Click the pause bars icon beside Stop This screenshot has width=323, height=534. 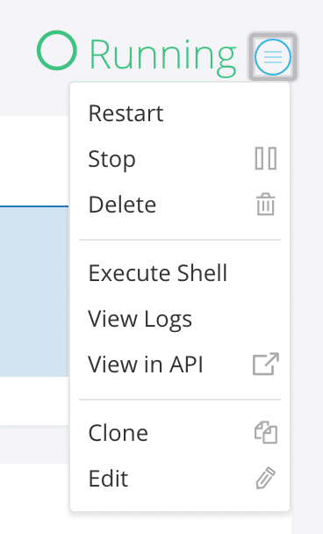pyautogui.click(x=266, y=158)
